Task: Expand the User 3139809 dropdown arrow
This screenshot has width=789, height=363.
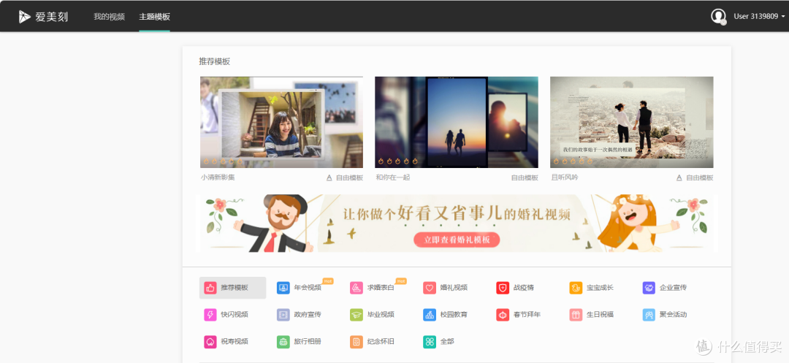Action: click(x=783, y=17)
